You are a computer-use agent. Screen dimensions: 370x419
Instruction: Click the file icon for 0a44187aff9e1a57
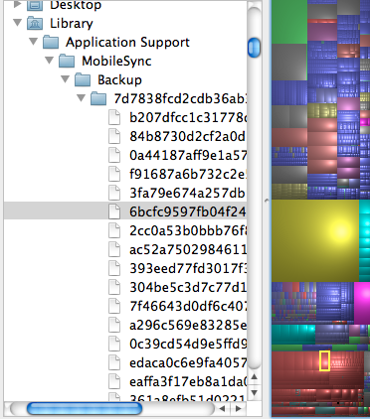(x=114, y=155)
